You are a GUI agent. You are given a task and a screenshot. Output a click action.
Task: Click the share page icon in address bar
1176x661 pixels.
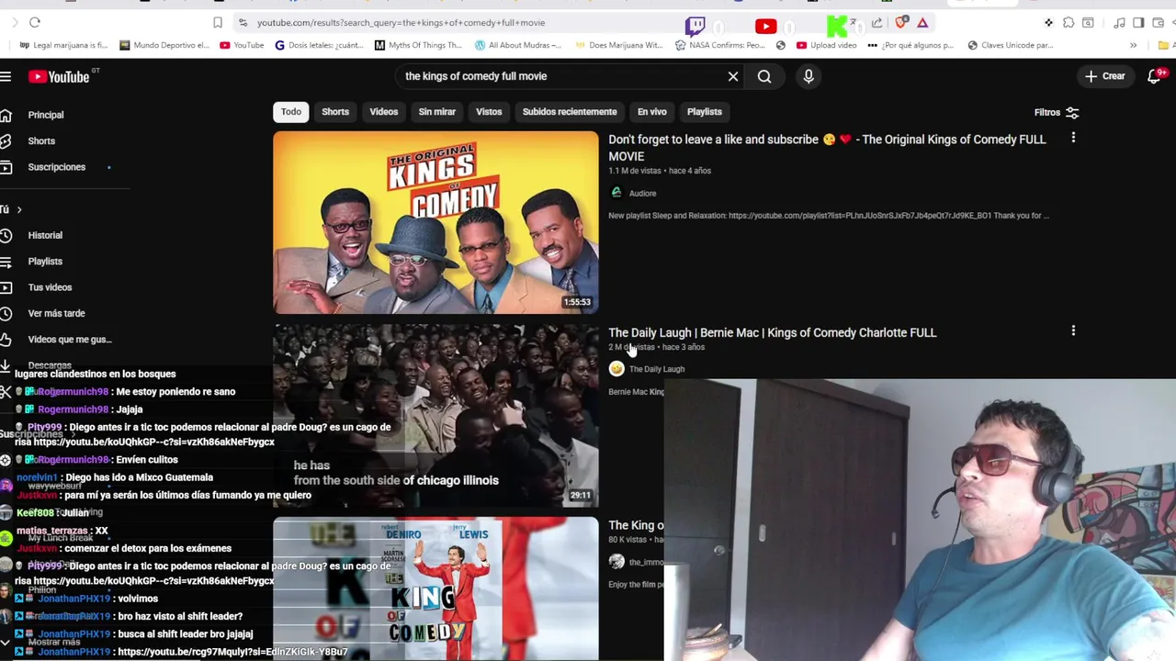(877, 22)
